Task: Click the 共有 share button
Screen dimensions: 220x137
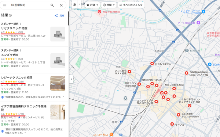Action: [x=60, y=16]
